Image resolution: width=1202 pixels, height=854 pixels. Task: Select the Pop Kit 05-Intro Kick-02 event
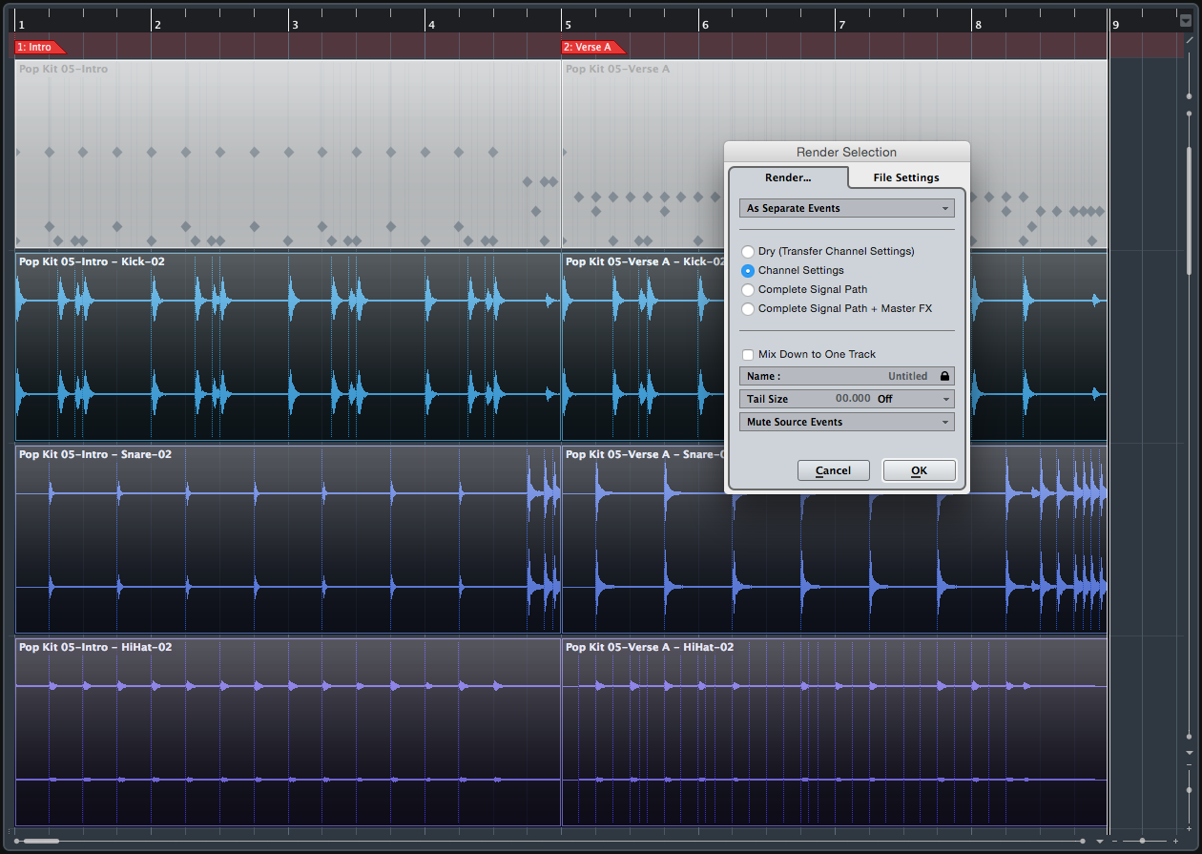286,344
